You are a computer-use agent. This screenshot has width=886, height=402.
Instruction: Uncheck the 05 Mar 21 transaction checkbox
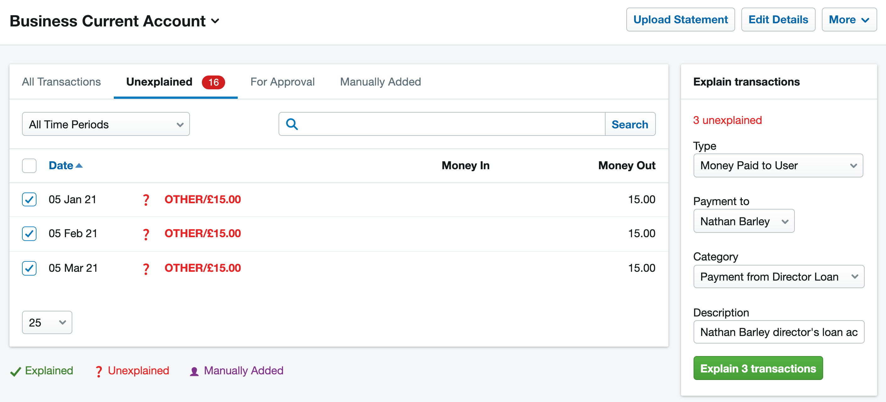click(x=29, y=268)
